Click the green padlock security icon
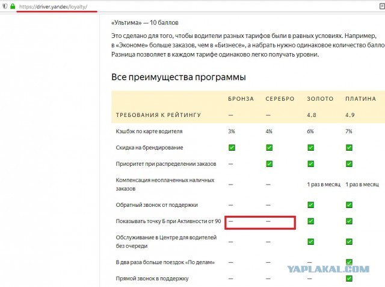 tap(13, 7)
